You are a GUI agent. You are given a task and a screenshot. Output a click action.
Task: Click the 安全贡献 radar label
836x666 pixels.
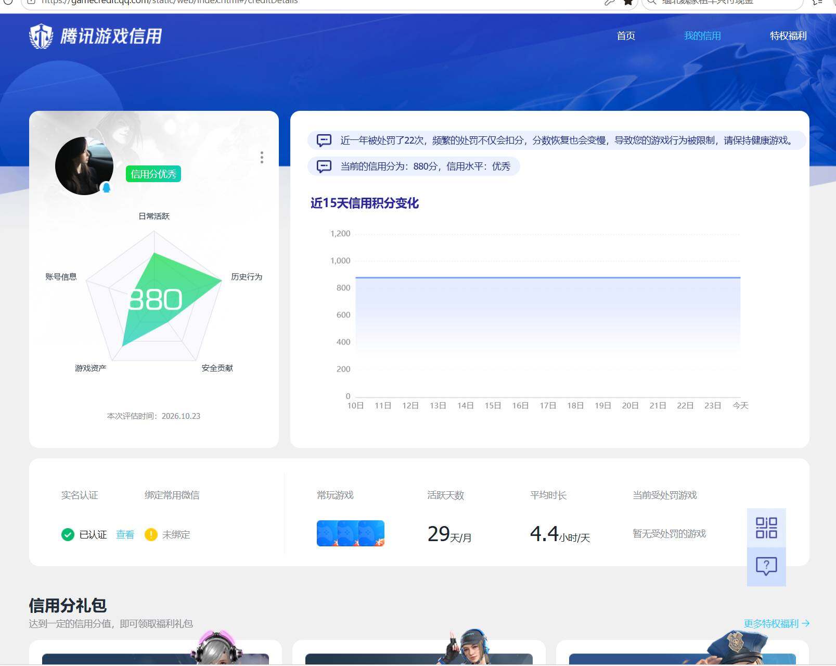point(217,368)
